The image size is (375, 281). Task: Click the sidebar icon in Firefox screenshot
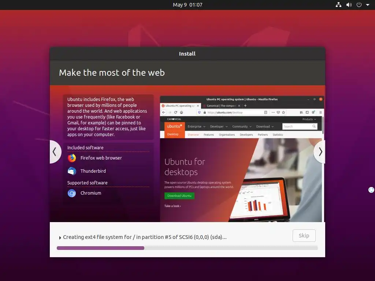(307, 112)
